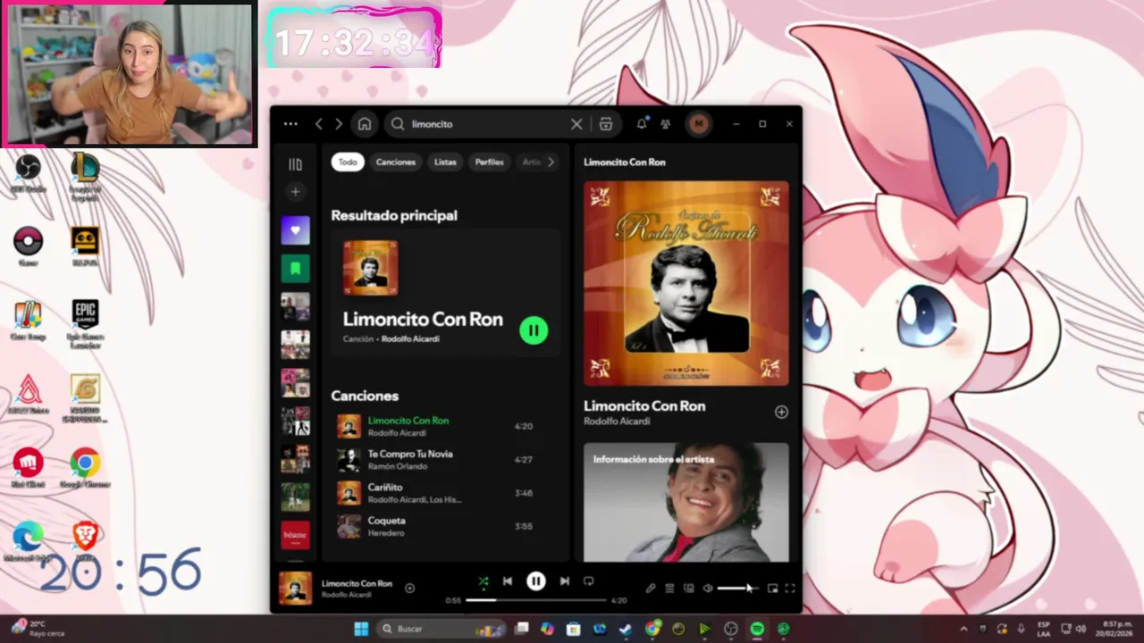Toggle repeat mode
The height and width of the screenshot is (643, 1144).
[588, 580]
